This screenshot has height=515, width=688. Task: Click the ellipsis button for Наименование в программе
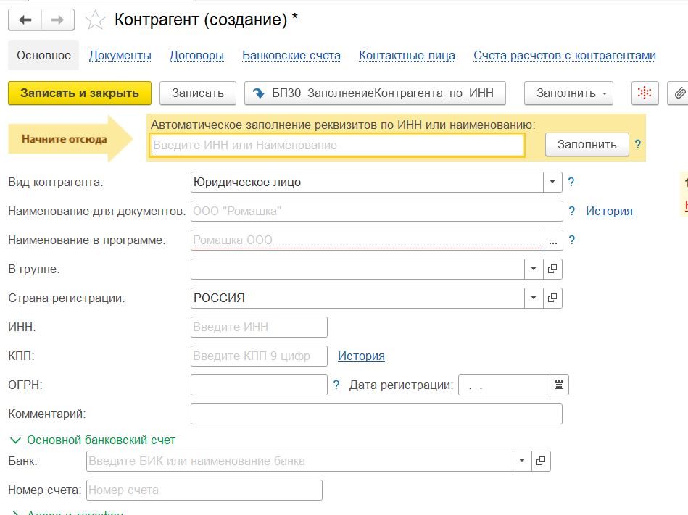tap(553, 240)
